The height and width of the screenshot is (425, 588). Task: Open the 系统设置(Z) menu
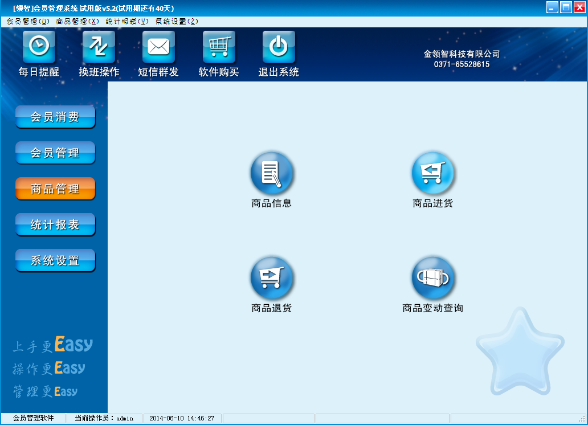tap(177, 22)
